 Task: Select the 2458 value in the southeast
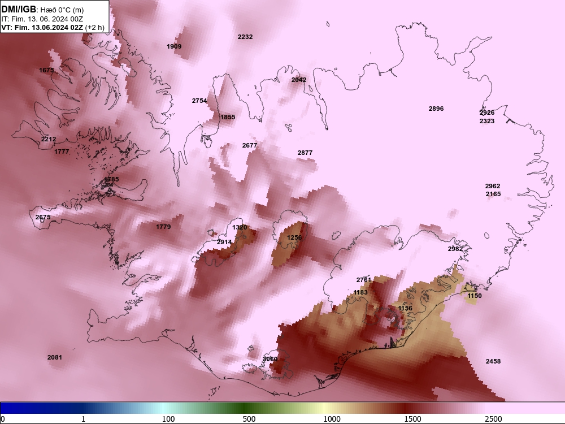(x=493, y=361)
